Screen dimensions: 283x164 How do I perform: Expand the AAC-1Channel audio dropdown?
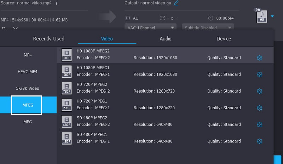pyautogui.click(x=150, y=28)
